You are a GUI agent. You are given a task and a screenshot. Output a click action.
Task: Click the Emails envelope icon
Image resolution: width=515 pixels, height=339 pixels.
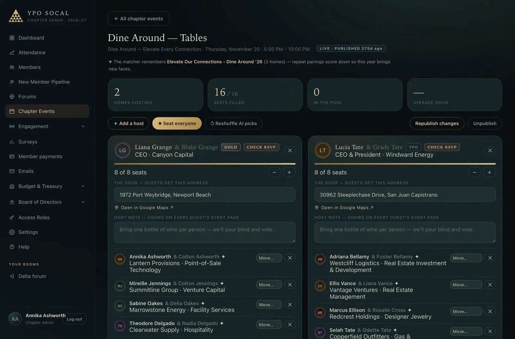[12, 171]
